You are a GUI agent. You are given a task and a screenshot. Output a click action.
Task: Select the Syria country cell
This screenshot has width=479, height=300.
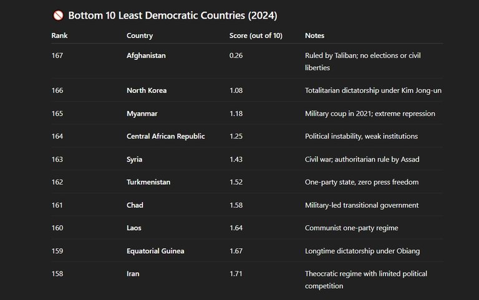(x=135, y=160)
